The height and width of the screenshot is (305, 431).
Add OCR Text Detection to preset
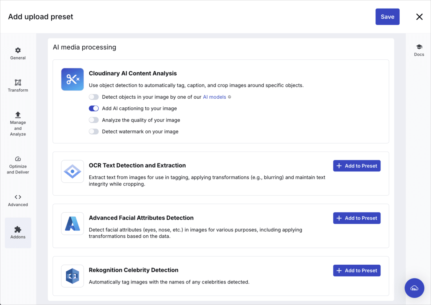click(x=357, y=166)
